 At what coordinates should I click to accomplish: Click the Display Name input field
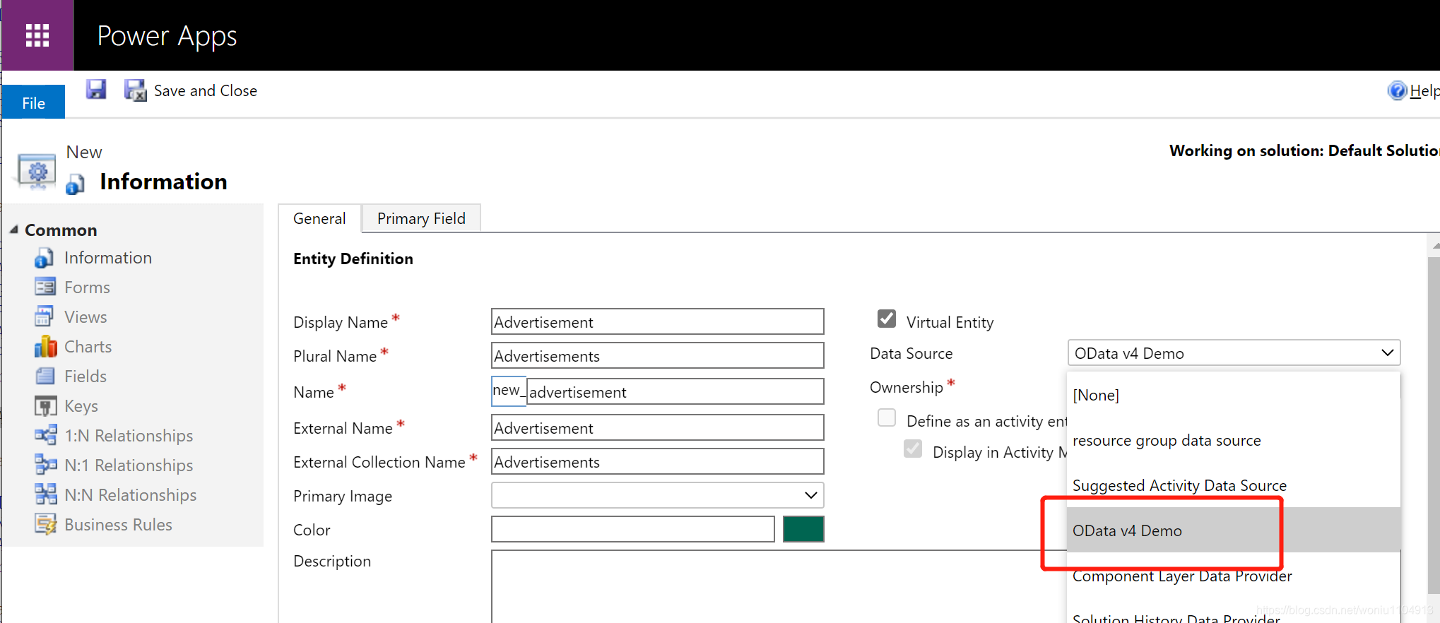pos(657,321)
